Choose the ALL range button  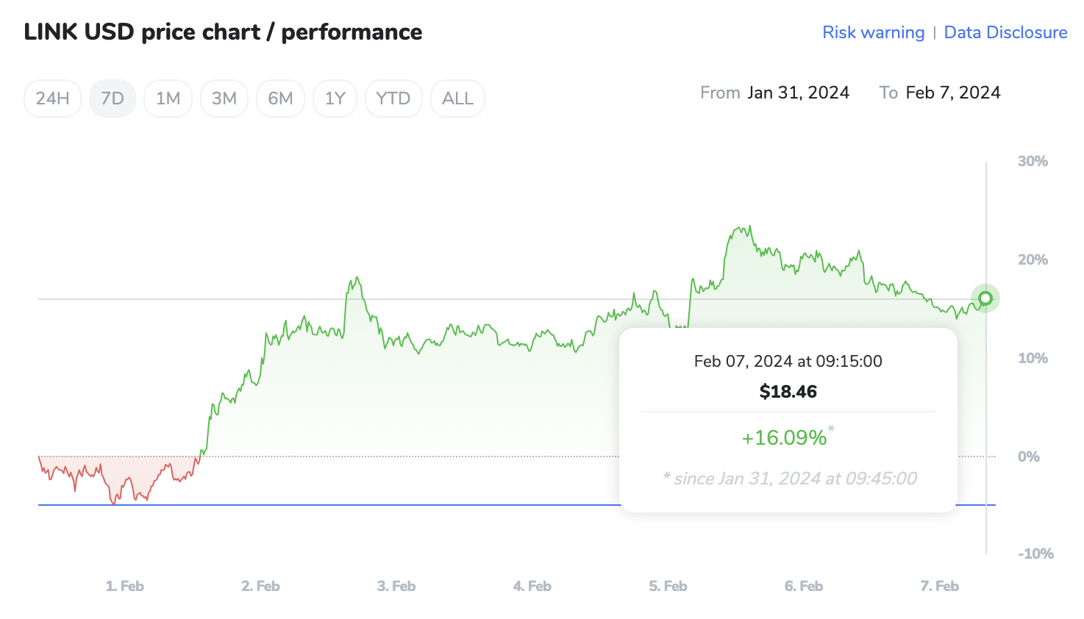pos(457,99)
